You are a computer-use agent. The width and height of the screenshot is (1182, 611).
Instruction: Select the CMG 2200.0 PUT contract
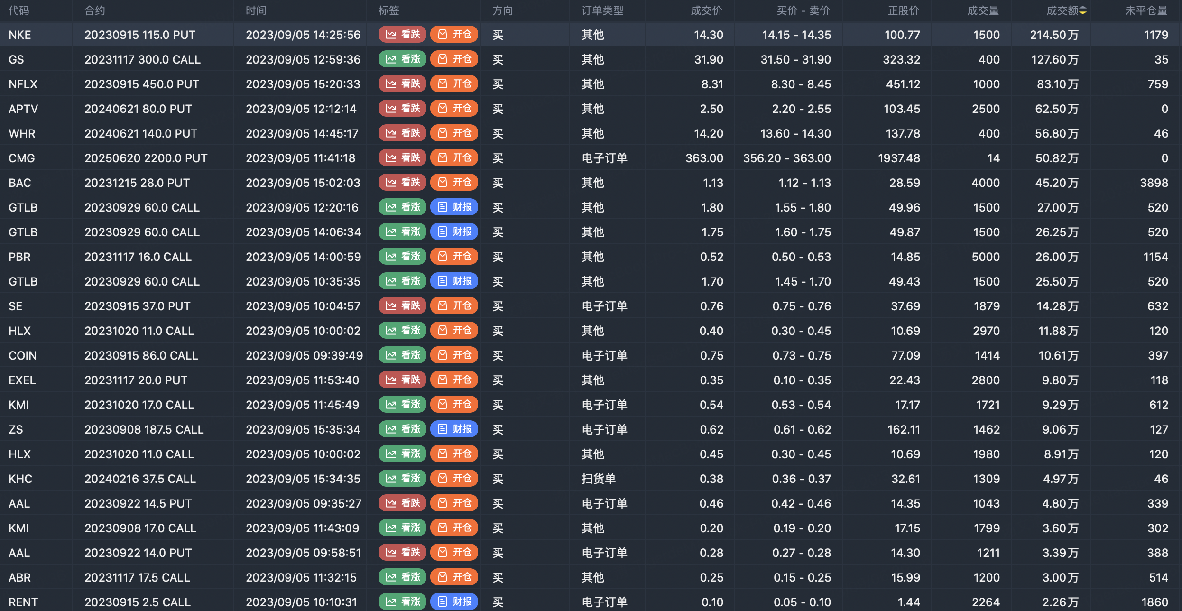(146, 158)
